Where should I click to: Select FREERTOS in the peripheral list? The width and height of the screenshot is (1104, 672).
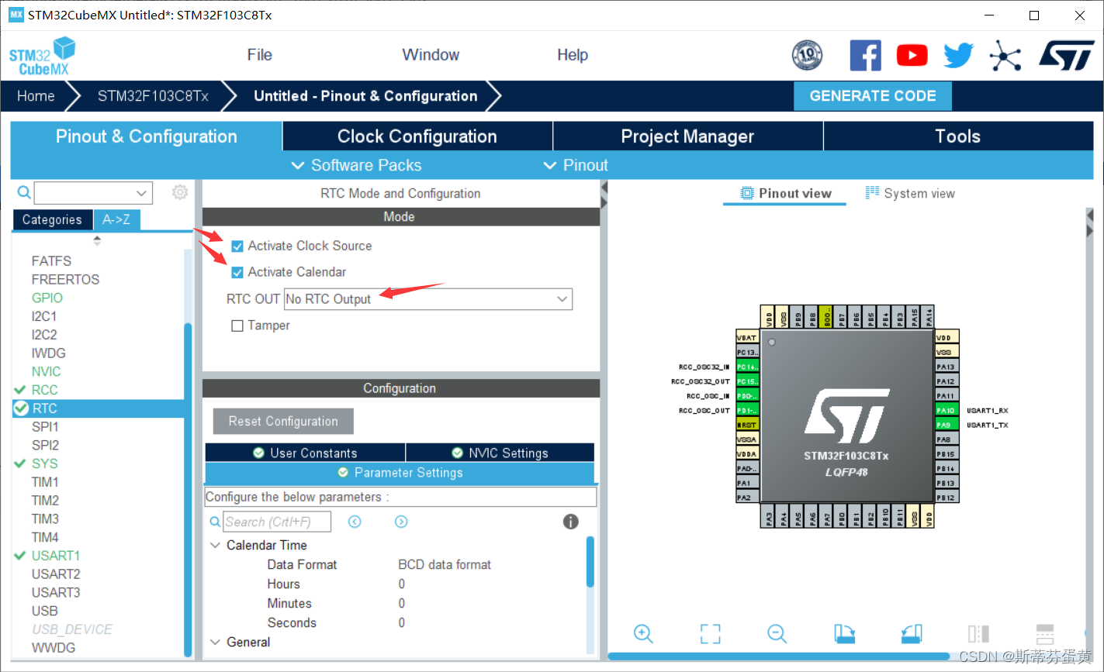(x=65, y=279)
